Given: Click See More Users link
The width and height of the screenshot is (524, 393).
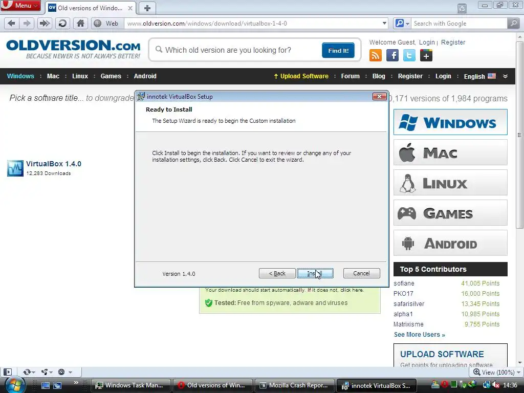Looking at the screenshot, I should 420,335.
